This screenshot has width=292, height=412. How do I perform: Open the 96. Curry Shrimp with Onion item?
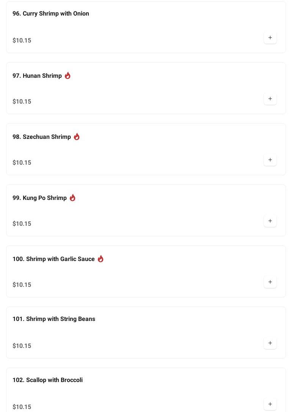(51, 14)
